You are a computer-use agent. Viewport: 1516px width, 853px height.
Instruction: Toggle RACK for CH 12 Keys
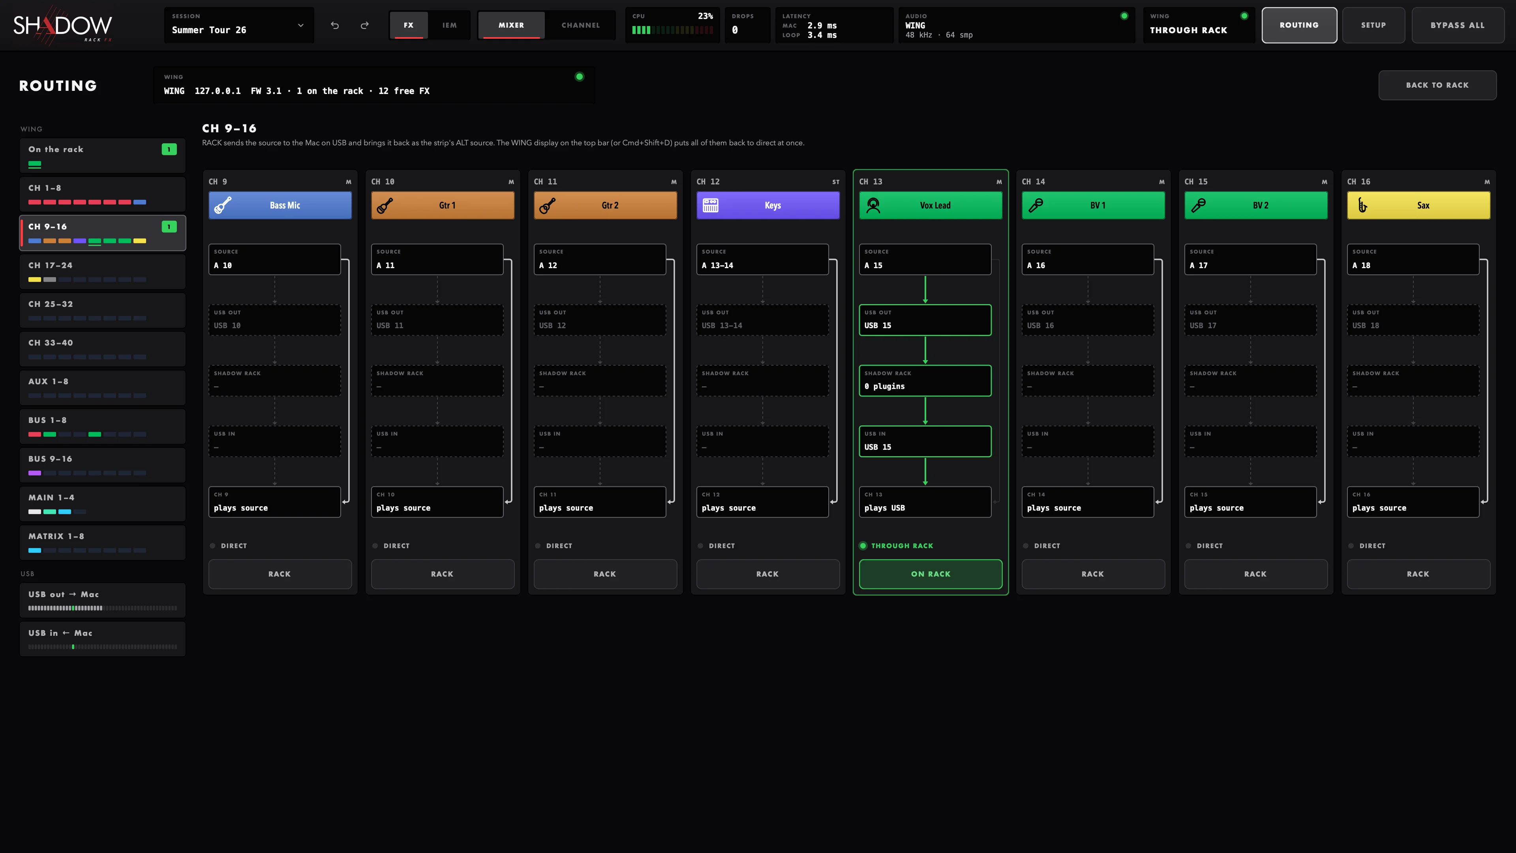(x=768, y=574)
